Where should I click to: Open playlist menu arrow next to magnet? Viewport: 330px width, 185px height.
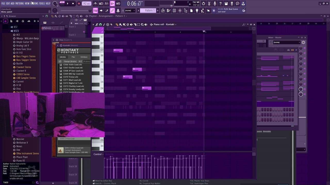pos(43,16)
